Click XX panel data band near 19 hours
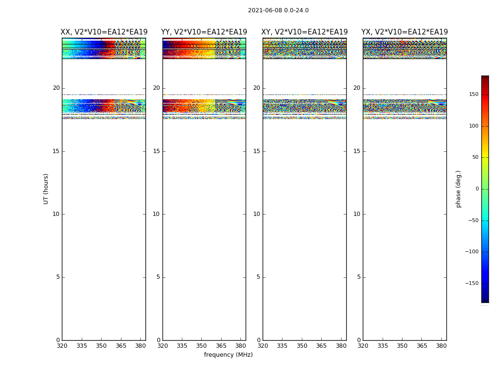This screenshot has width=496, height=378. pyautogui.click(x=104, y=105)
